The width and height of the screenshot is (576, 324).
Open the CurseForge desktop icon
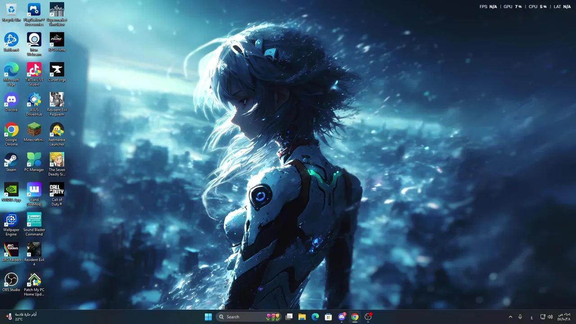57,72
